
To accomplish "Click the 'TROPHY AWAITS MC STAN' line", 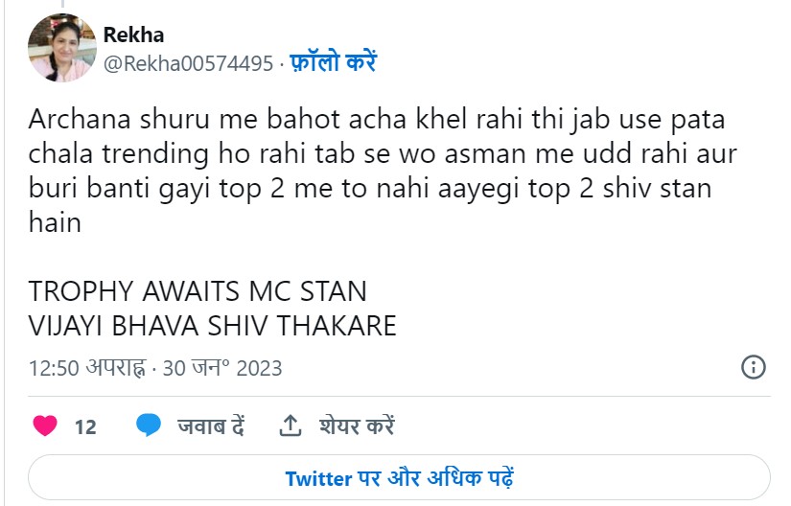I will coord(198,290).
